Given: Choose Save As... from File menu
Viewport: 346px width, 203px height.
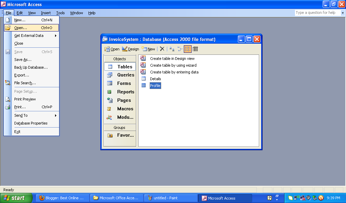Looking at the screenshot, I should click(31, 60).
